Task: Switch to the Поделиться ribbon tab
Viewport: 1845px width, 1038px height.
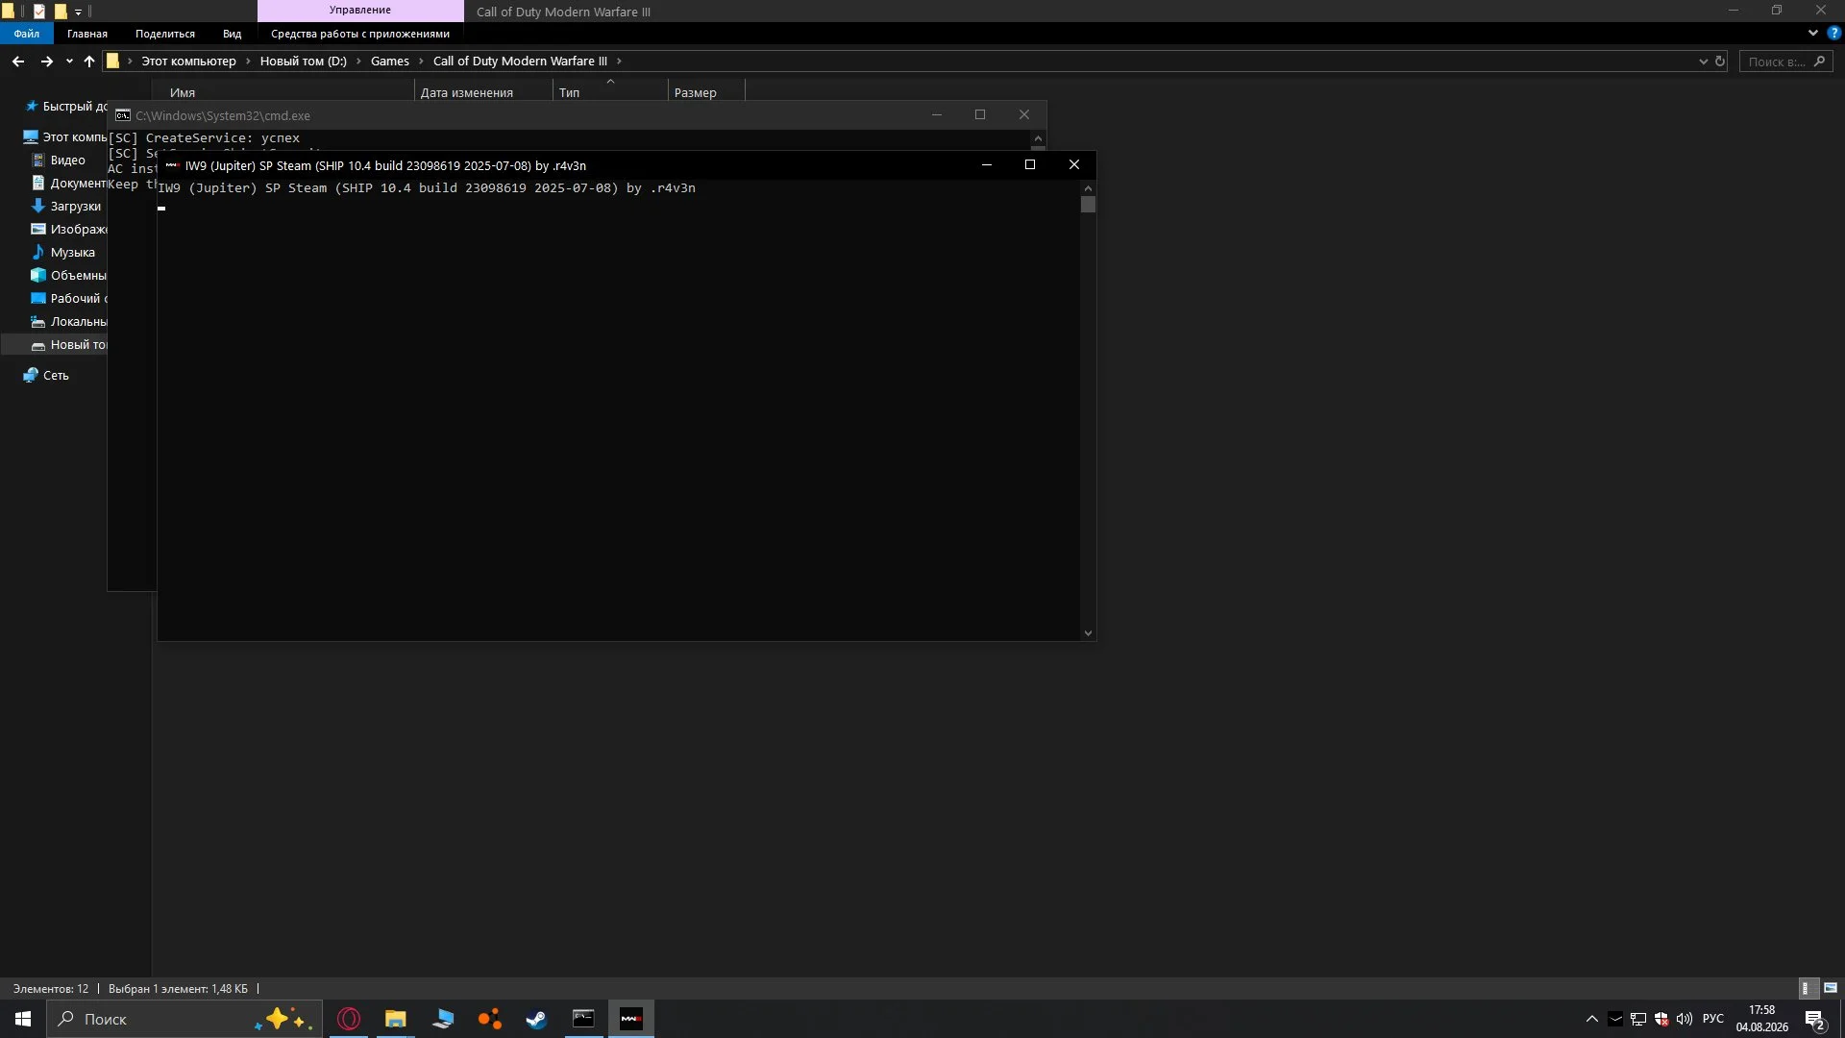Action: (x=165, y=34)
